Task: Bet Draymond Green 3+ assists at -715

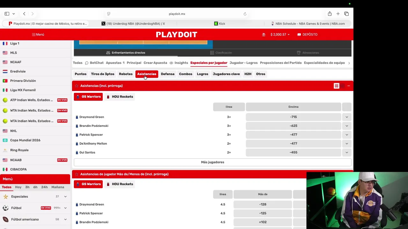Action: click(x=294, y=117)
